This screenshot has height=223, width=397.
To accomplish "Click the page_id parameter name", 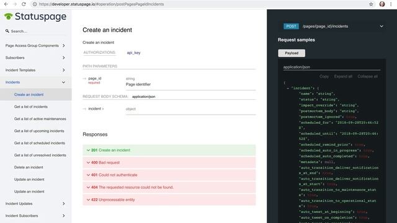I will [95, 79].
